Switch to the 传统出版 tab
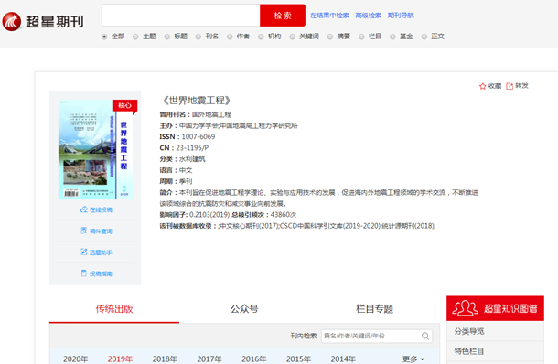The height and width of the screenshot is (364, 558). (114, 308)
